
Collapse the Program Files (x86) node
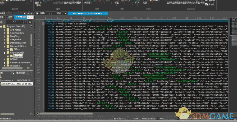(1, 26)
